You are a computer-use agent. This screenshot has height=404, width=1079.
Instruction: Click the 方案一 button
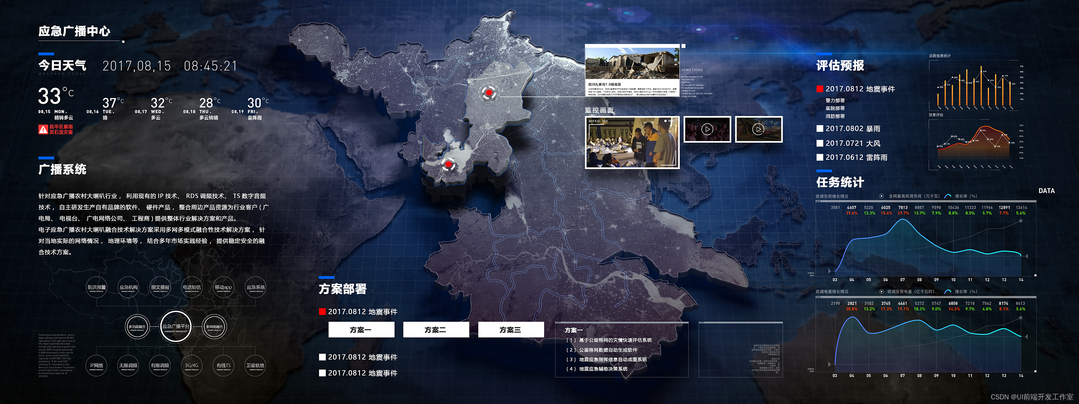(x=361, y=330)
